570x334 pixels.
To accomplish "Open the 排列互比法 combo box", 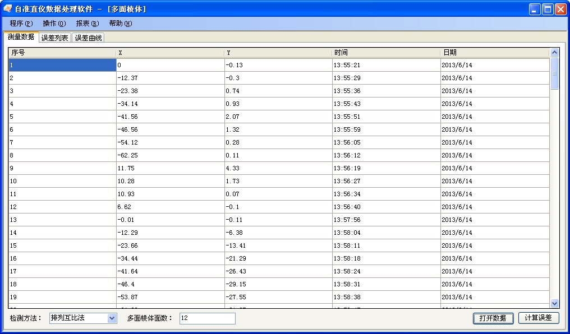I will (x=79, y=318).
